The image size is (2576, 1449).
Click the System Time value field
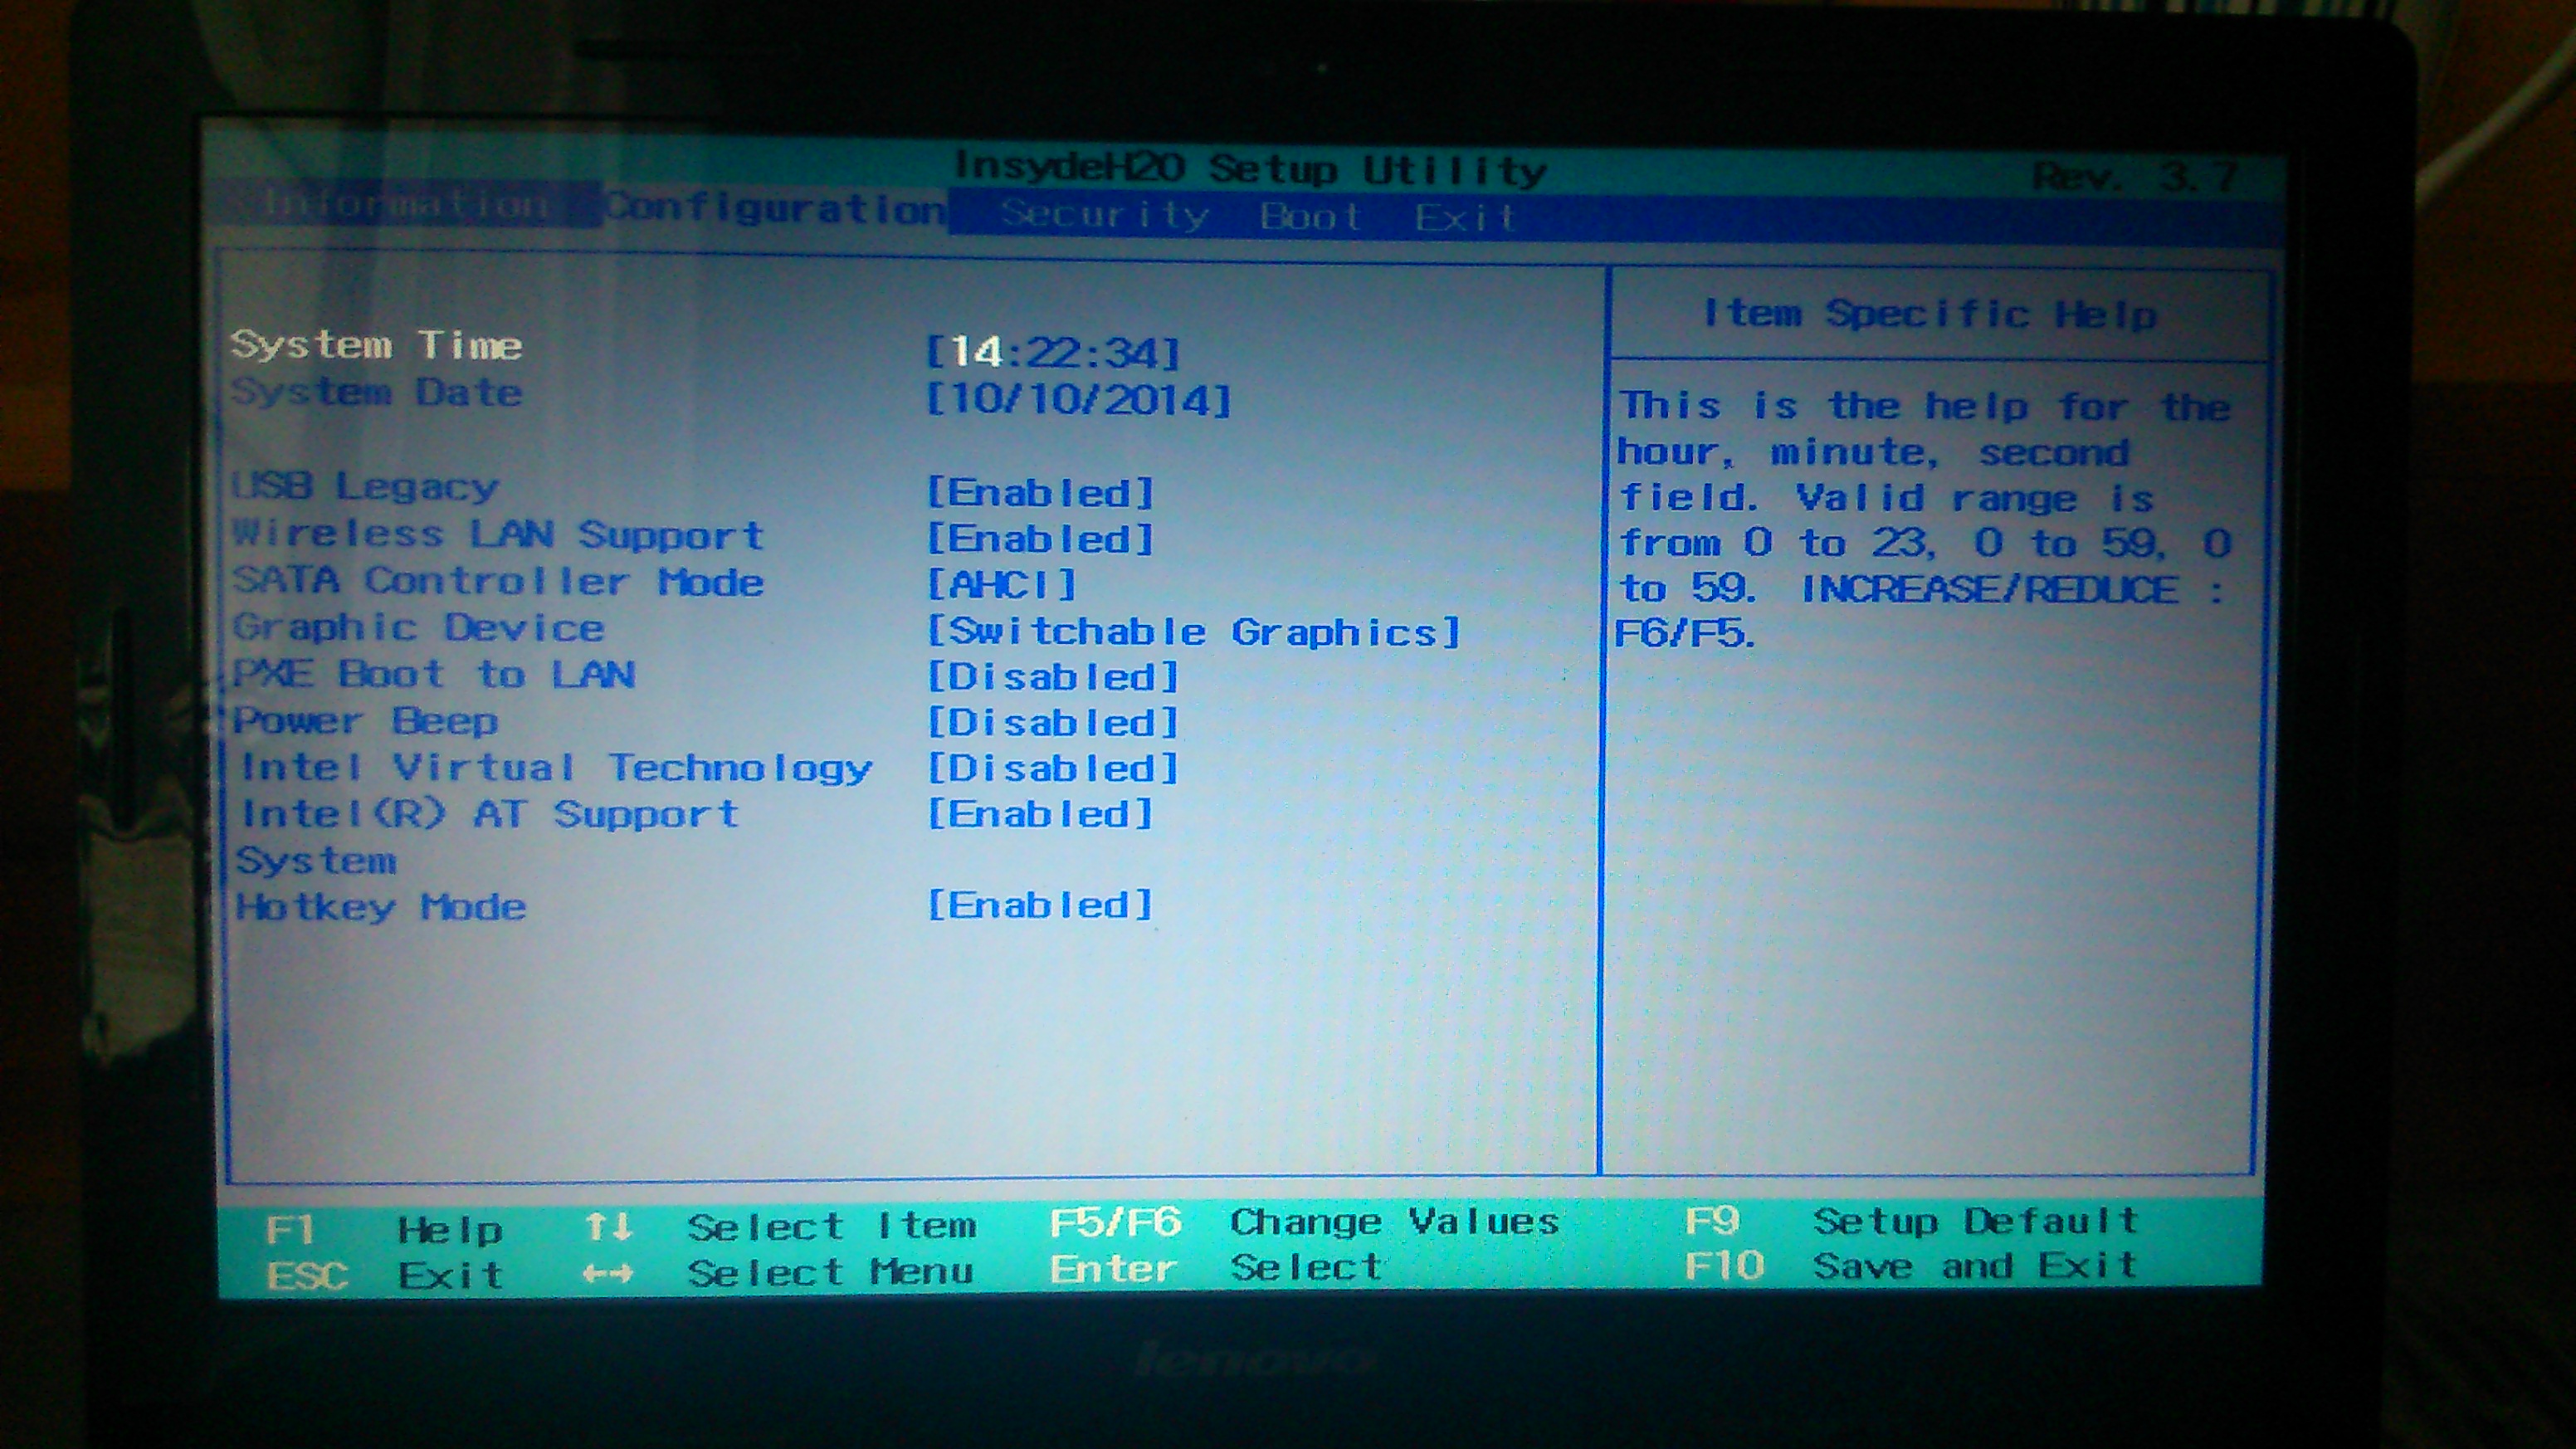(x=1053, y=352)
